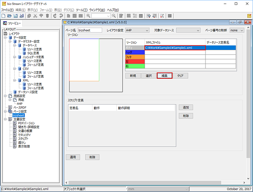The width and height of the screenshot is (253, 192).
Task: Click the Undo arrow toolbar icon
Action: pyautogui.click(x=55, y=15)
